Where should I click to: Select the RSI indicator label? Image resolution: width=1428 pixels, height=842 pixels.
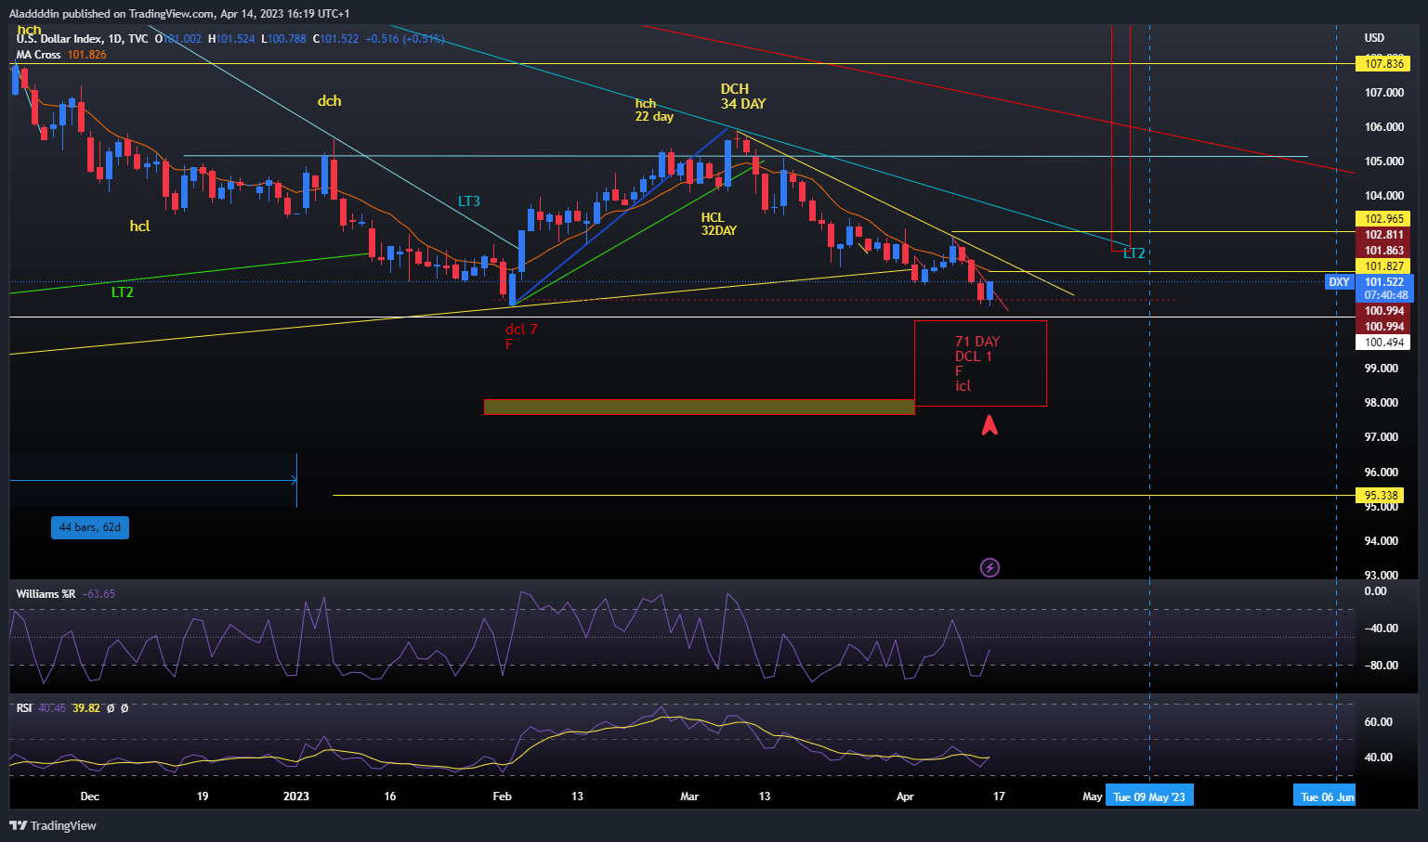[24, 708]
